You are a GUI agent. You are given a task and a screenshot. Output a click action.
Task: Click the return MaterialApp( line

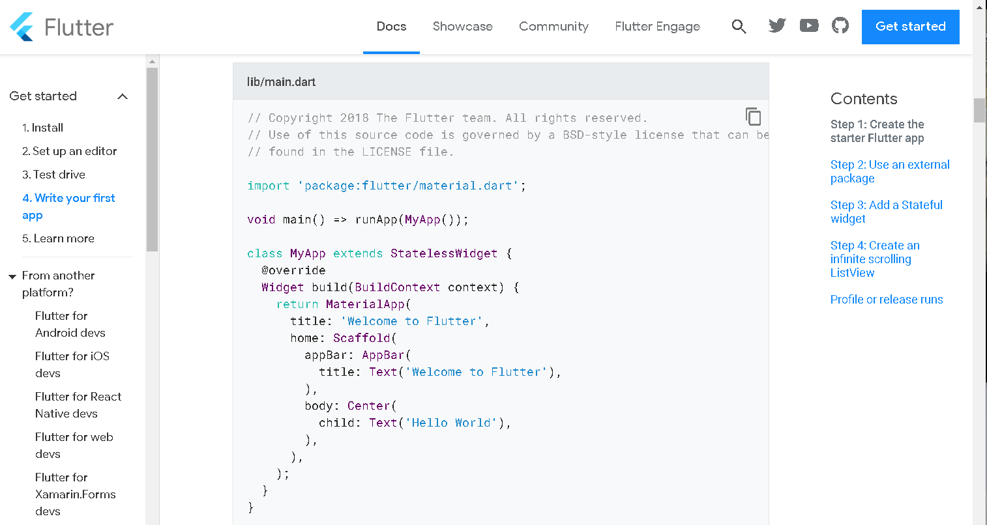point(344,304)
